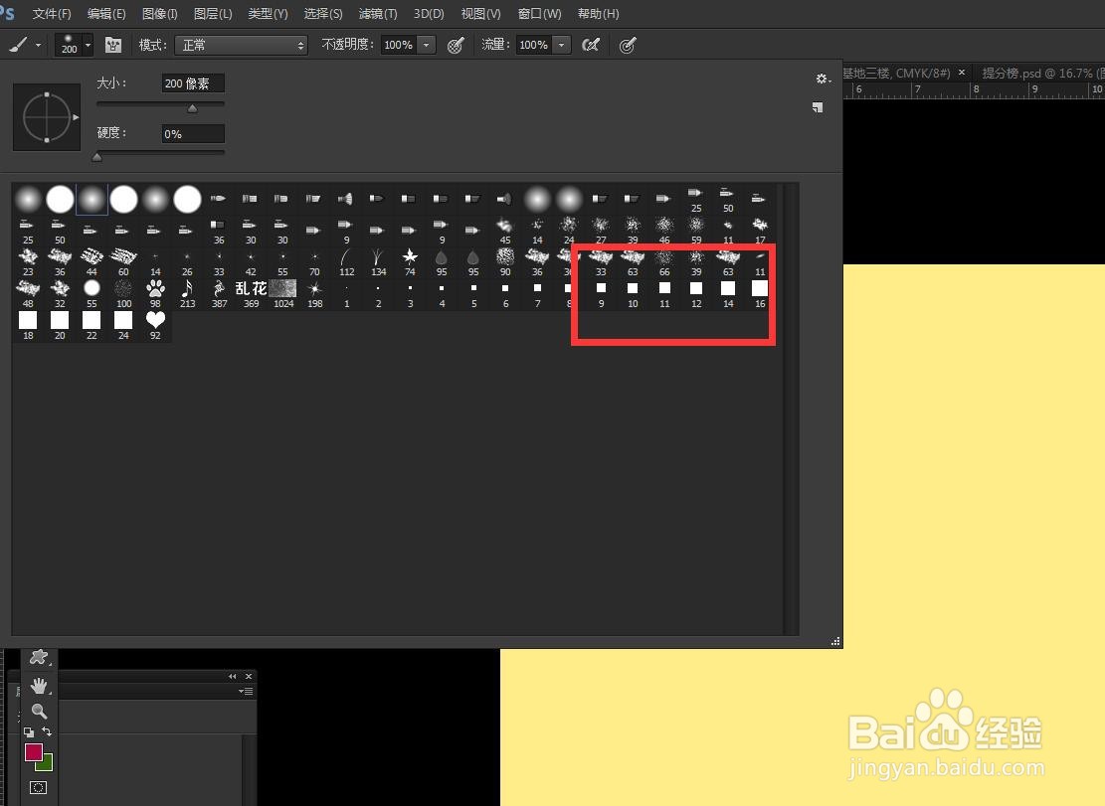Open the 图像(I) menu

click(159, 13)
